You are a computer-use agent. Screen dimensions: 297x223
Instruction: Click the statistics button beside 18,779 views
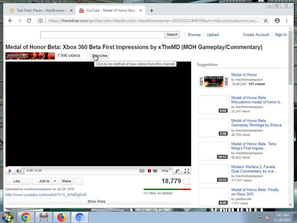tap(187, 181)
